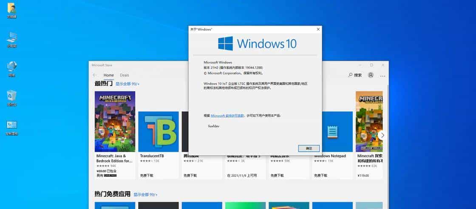Image resolution: width=476 pixels, height=209 pixels.
Task: Click the TranslucentTB title text
Action: coord(152,156)
